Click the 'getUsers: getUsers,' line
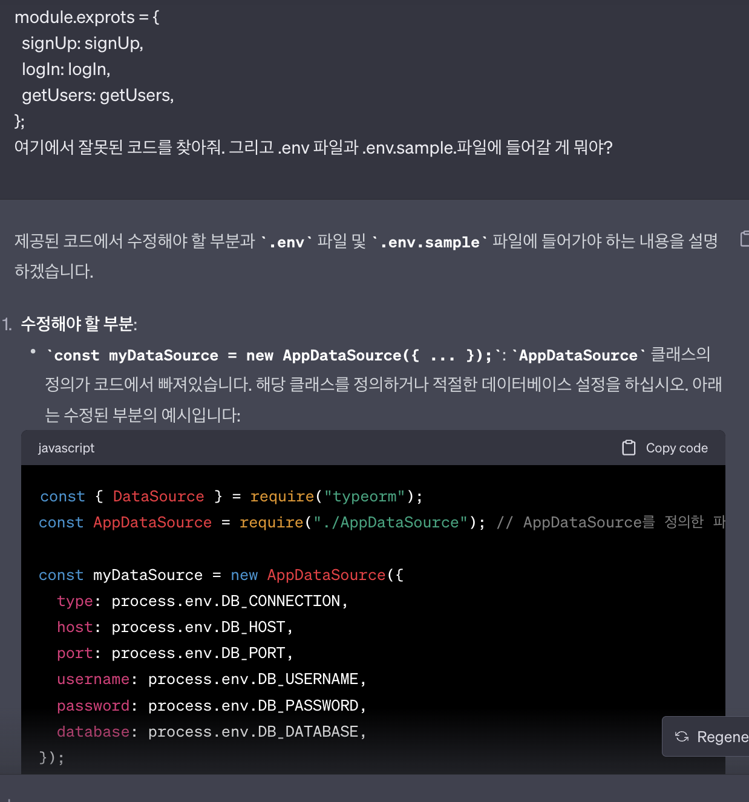Screen dimensions: 749x802 (98, 96)
